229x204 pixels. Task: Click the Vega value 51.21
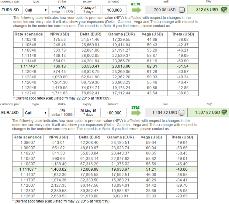tap(151, 169)
